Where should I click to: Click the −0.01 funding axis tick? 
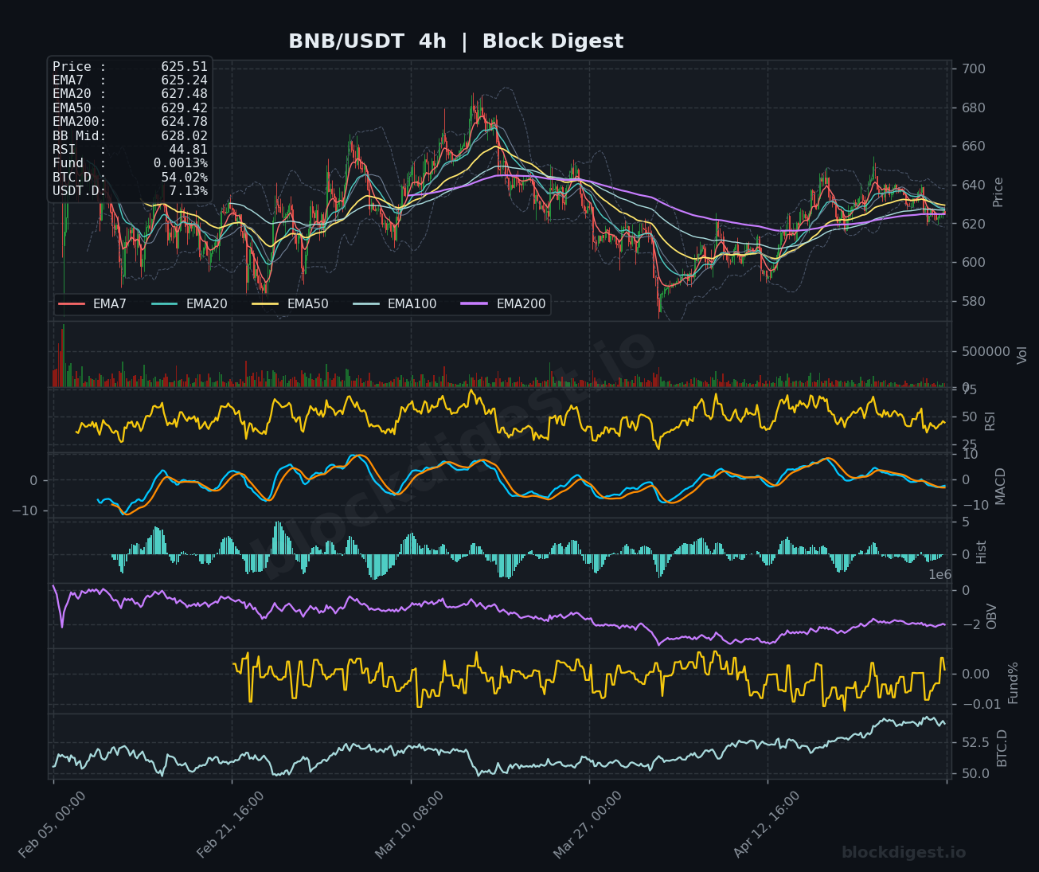point(979,705)
